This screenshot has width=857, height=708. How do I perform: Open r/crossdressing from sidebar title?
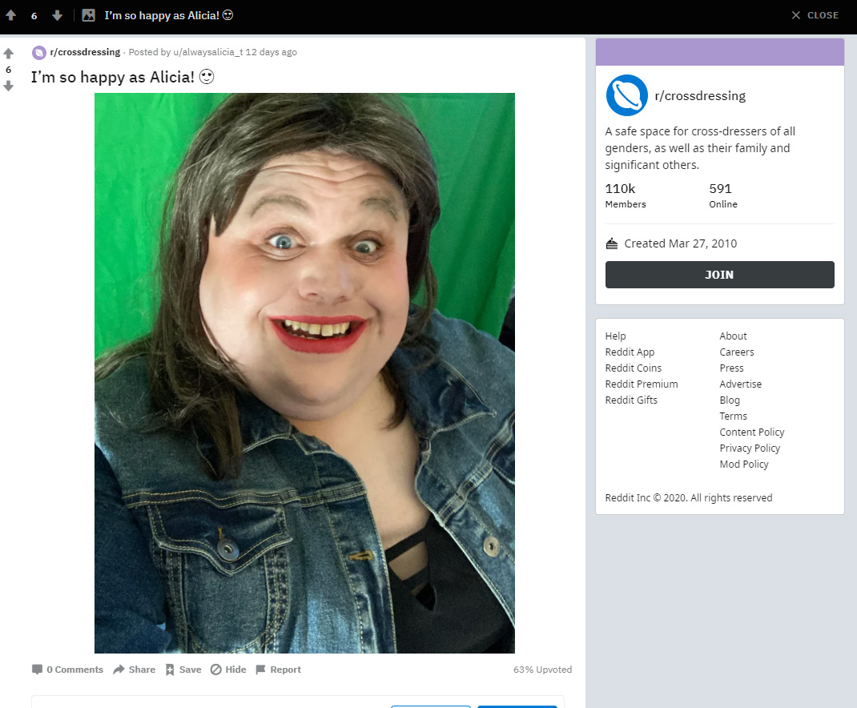pos(699,95)
